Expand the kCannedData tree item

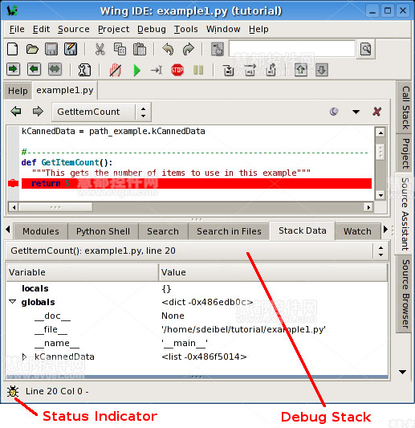[24, 357]
